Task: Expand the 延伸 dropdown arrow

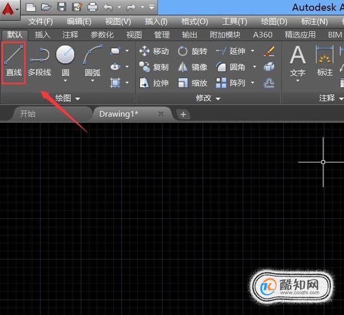Action: (253, 51)
